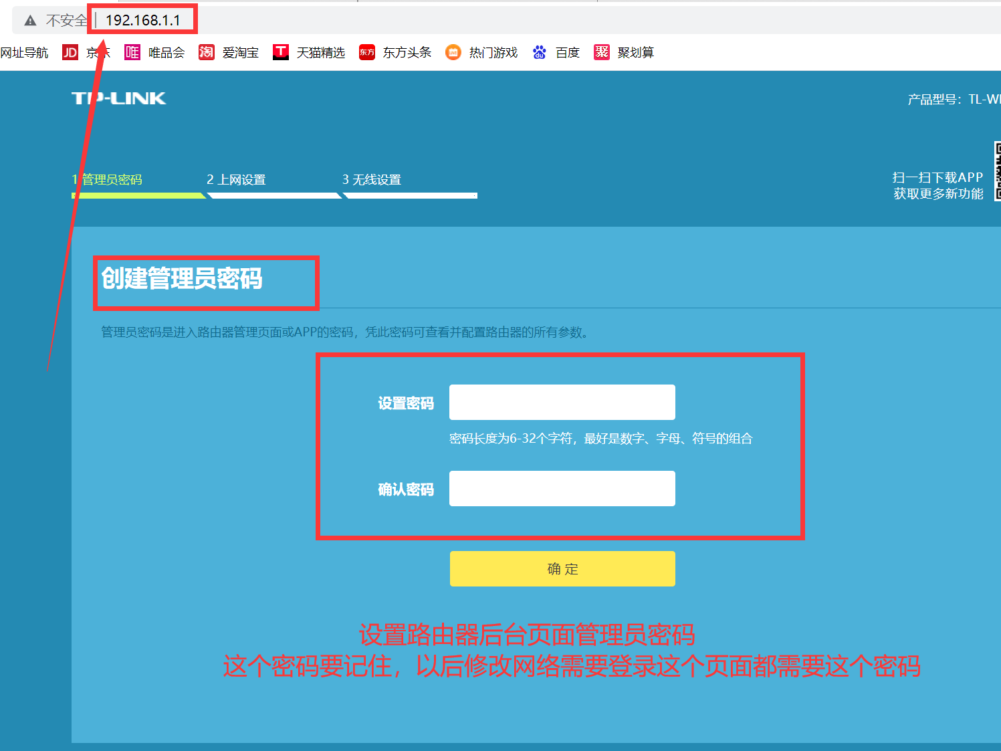Select the address bar showing 192.168.1.1
The image size is (1001, 751).
142,19
